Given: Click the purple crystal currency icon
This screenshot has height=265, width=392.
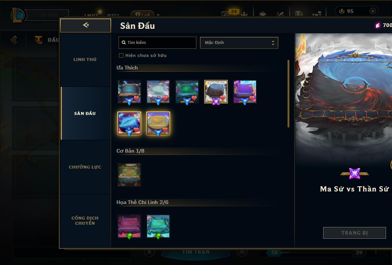Looking at the screenshot, I should (x=378, y=25).
